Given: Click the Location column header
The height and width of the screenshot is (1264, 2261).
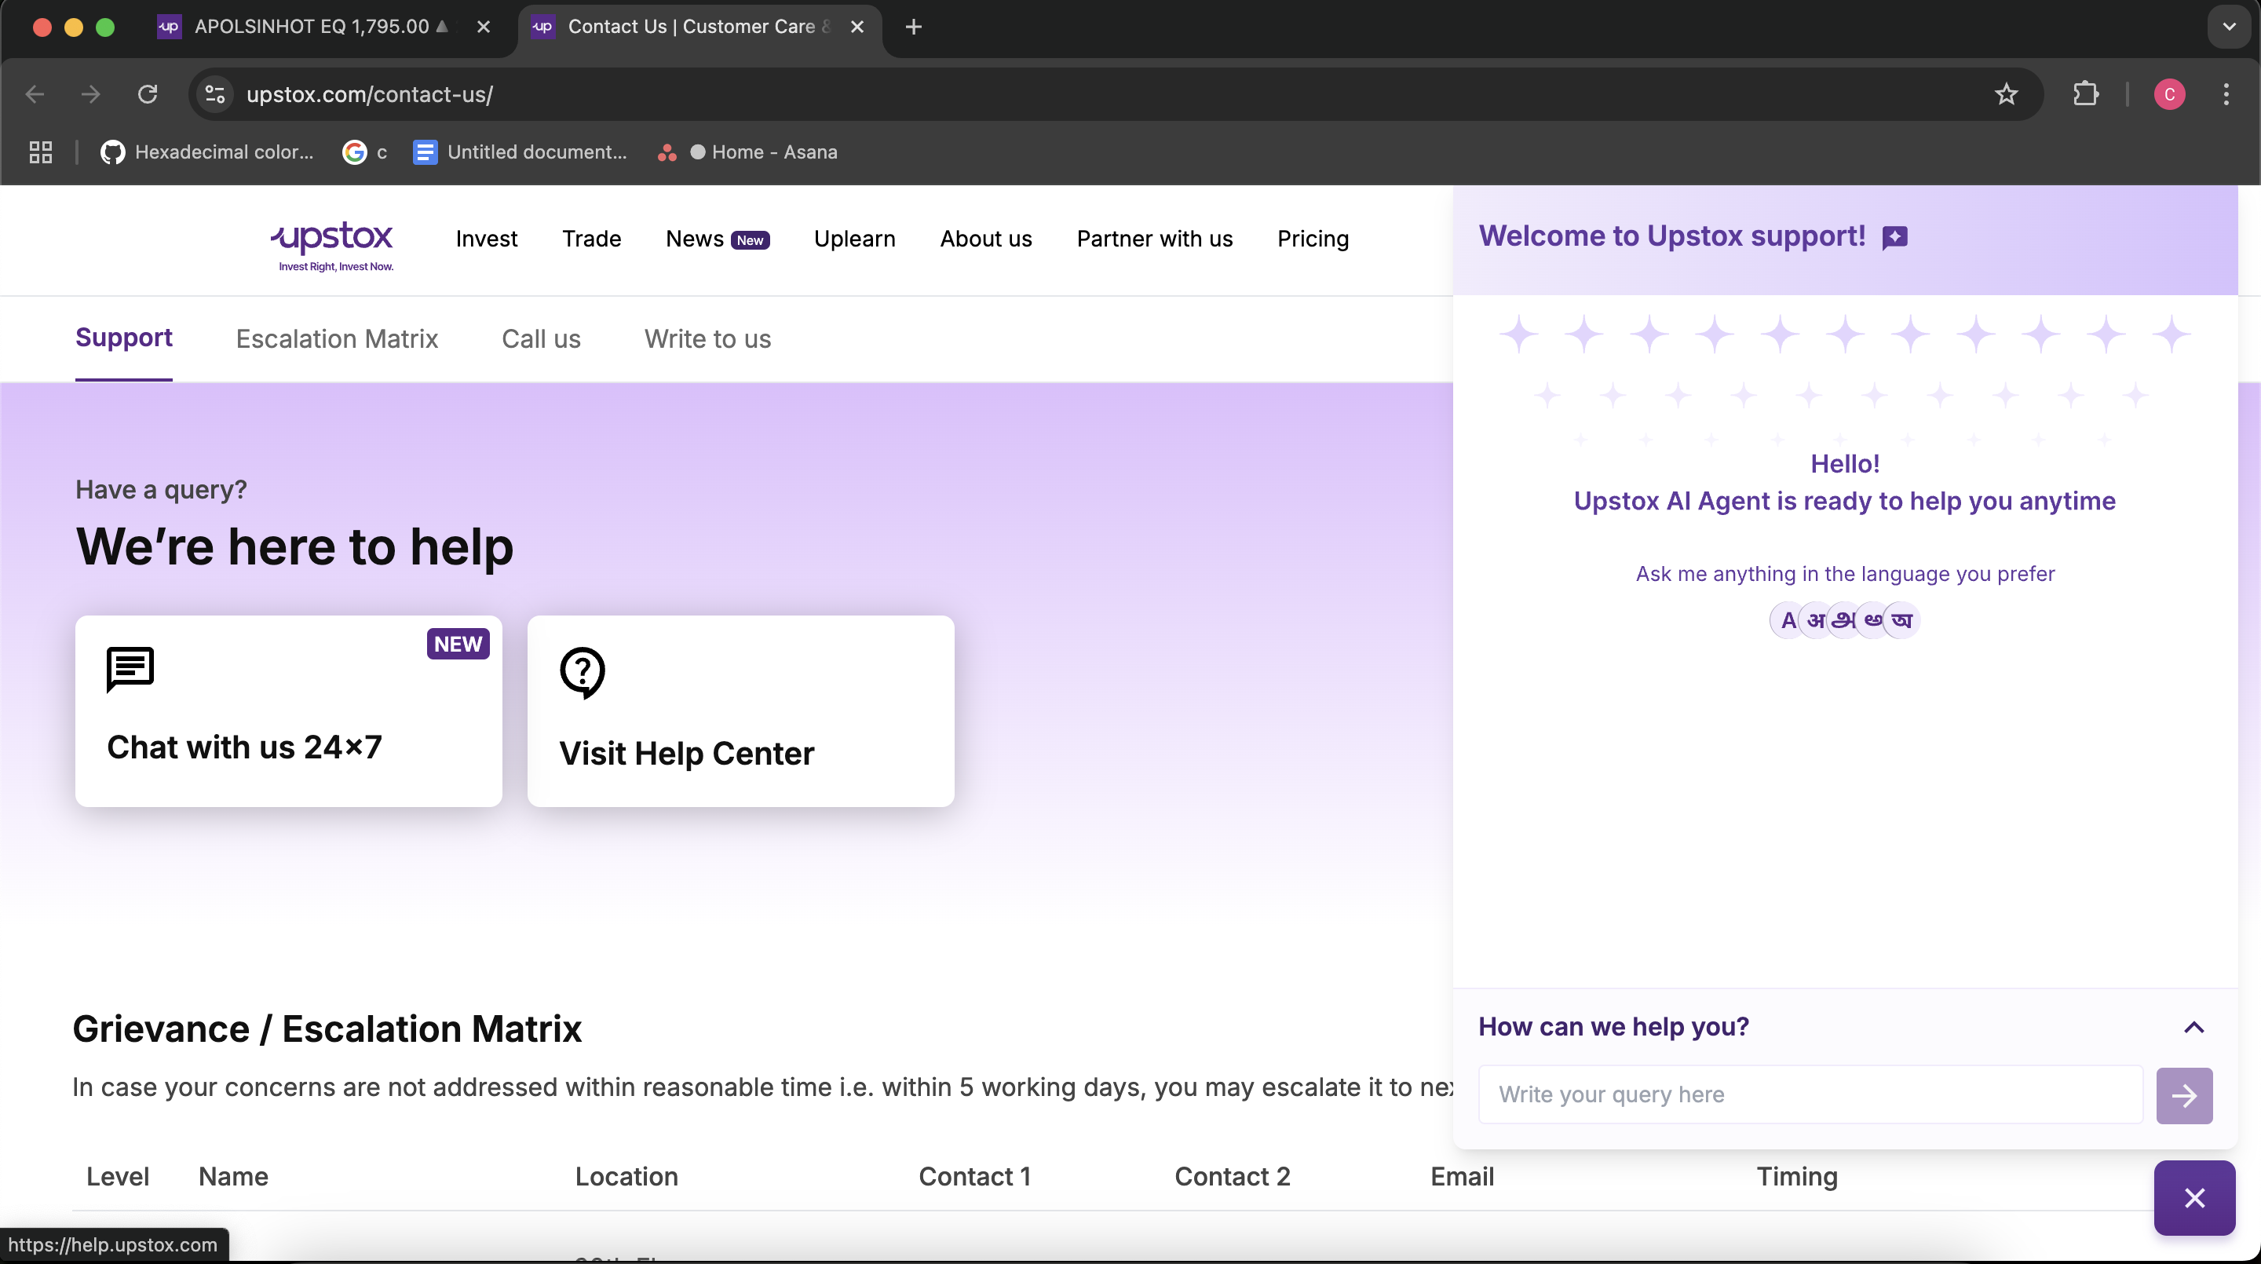Looking at the screenshot, I should [x=626, y=1176].
